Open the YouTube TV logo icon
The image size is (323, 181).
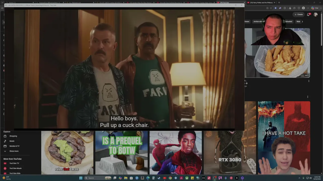coord(5,163)
